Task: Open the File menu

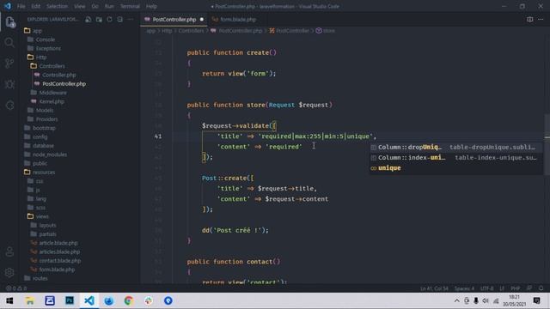Action: coord(21,6)
